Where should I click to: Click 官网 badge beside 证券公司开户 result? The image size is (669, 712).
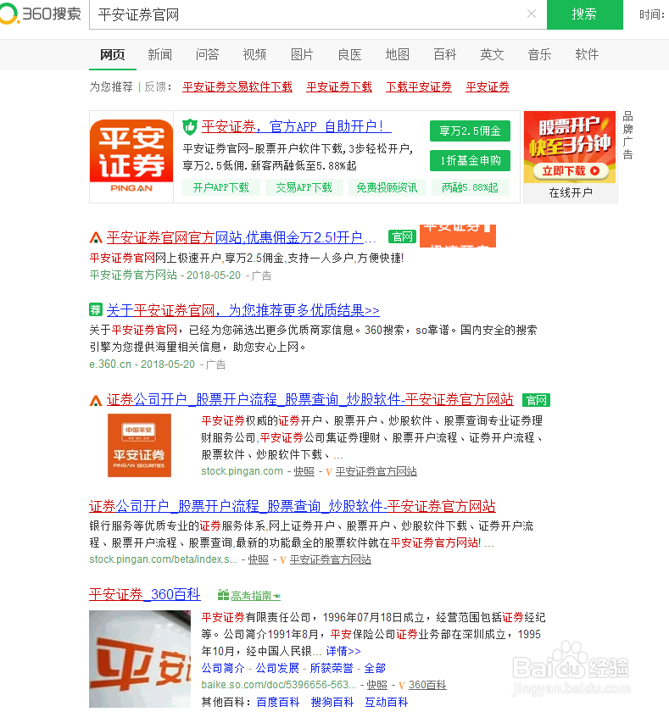click(536, 400)
